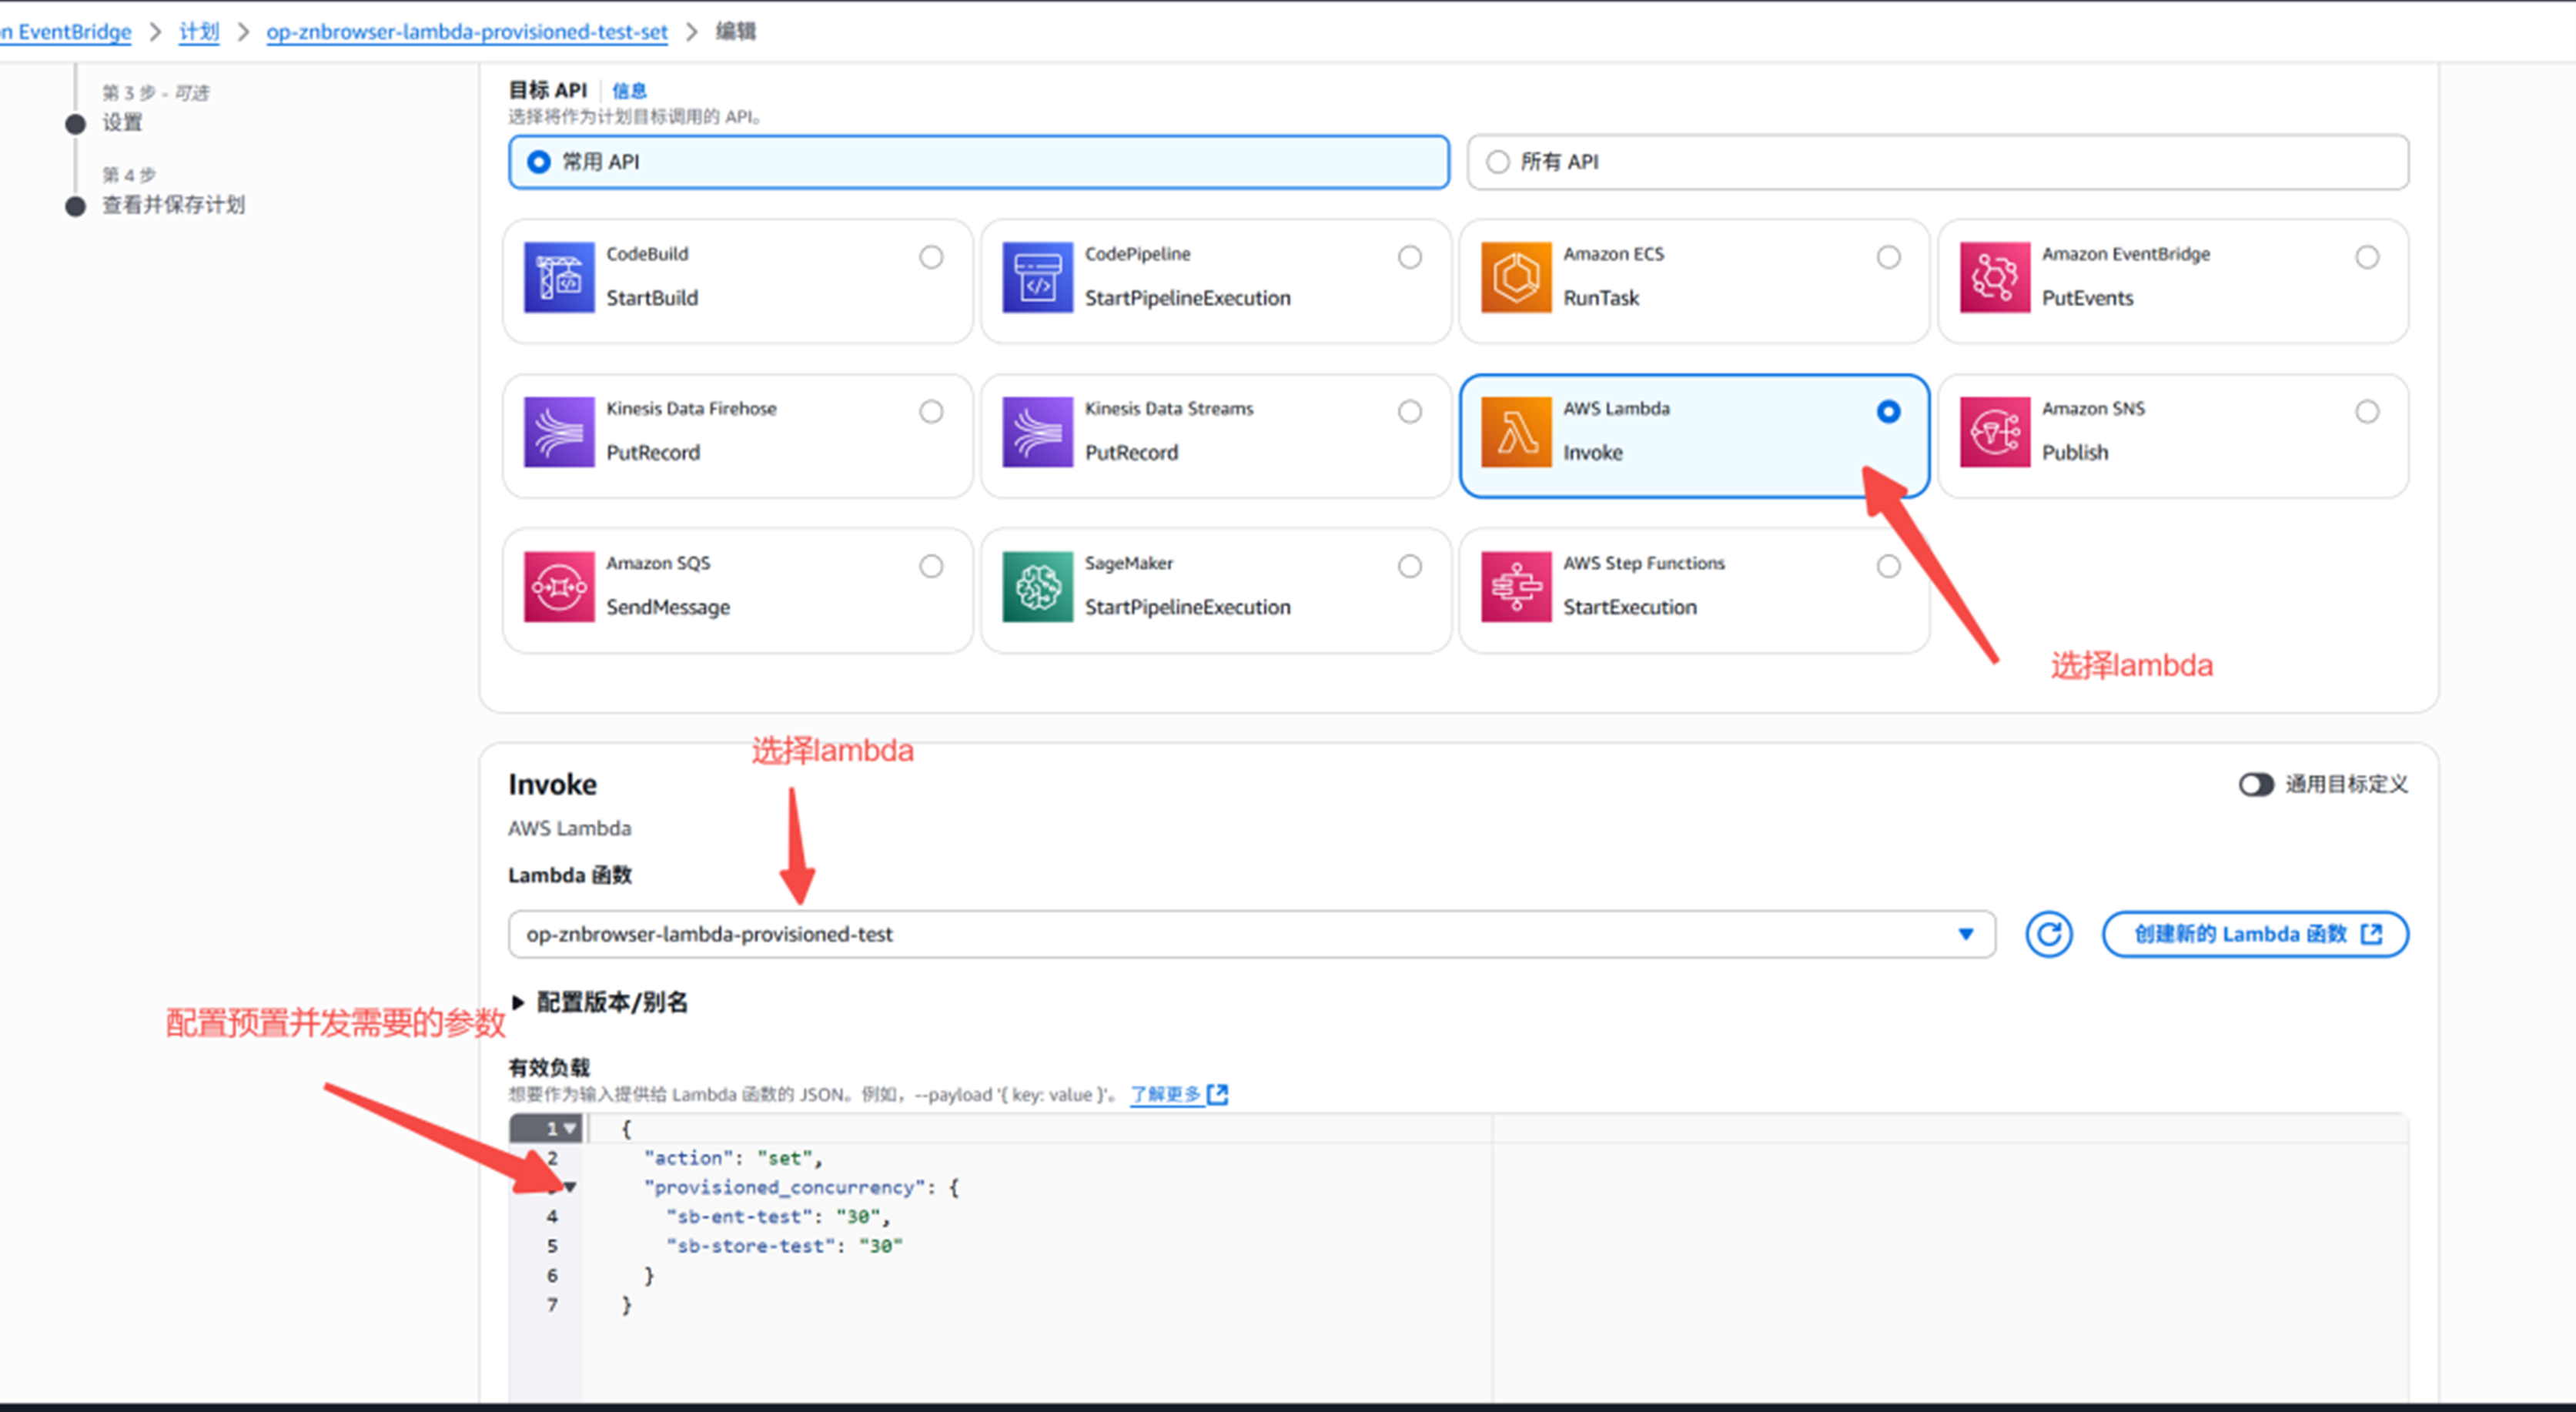The image size is (2576, 1412).
Task: Collapse JSON line 1 fold arrow
Action: click(x=570, y=1129)
